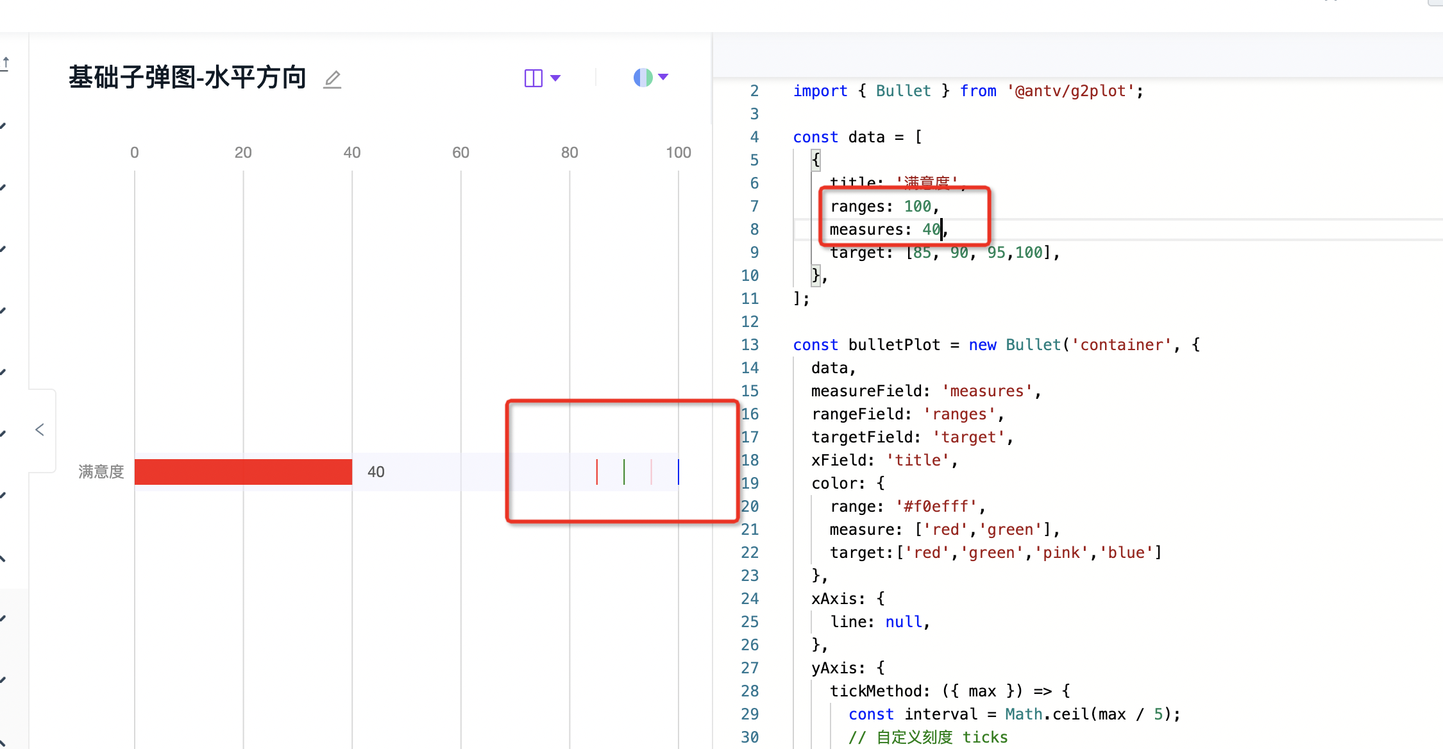Collapse sidebar with the left chevron
The image size is (1443, 749).
pos(40,430)
